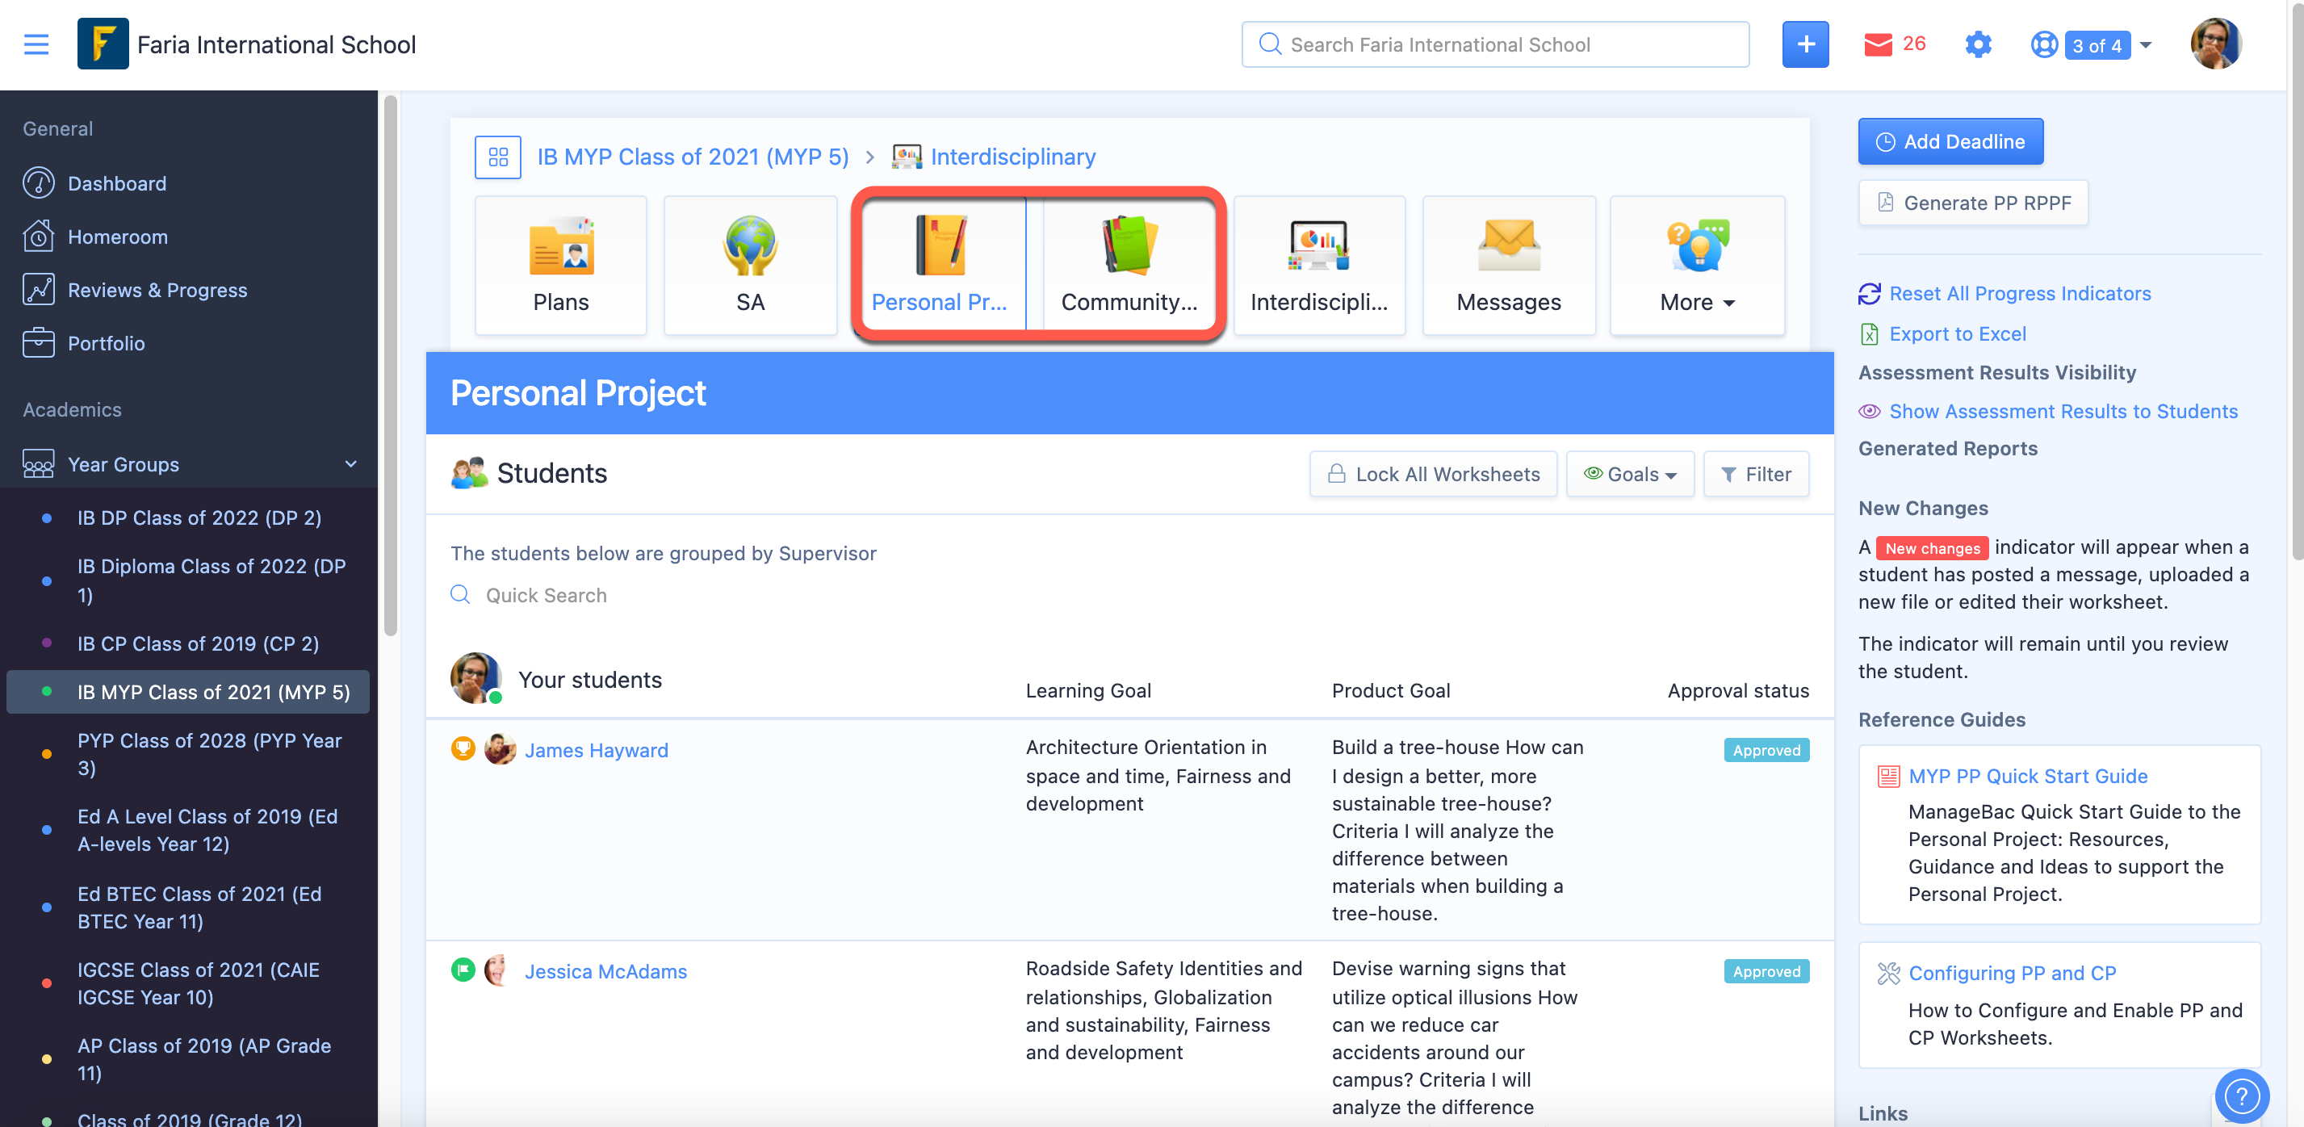Click the help question mark bubble
This screenshot has width=2304, height=1127.
pos(2241,1096)
